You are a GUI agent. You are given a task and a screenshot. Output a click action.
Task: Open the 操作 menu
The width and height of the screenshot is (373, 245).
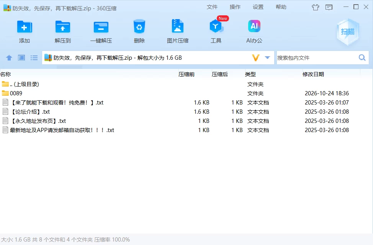click(x=235, y=7)
